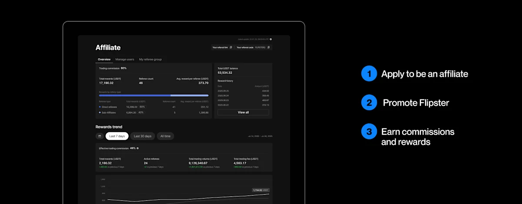
Task: Click the Referee count value 46
Action: (141, 83)
